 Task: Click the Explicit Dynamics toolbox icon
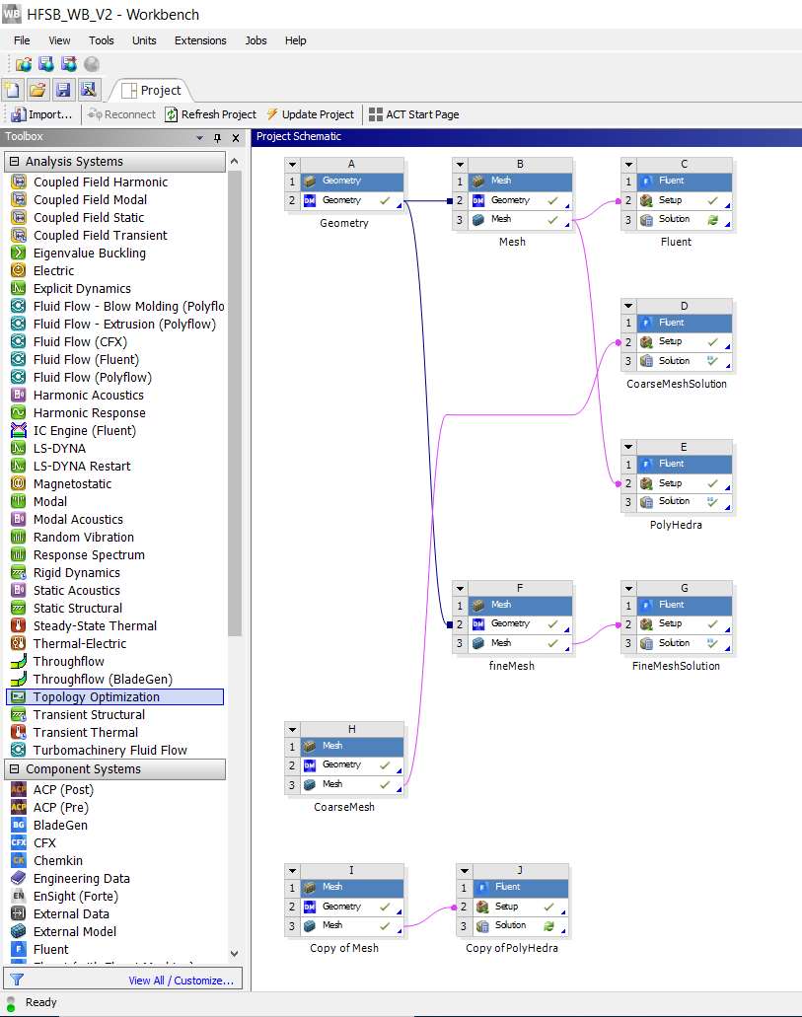click(18, 289)
